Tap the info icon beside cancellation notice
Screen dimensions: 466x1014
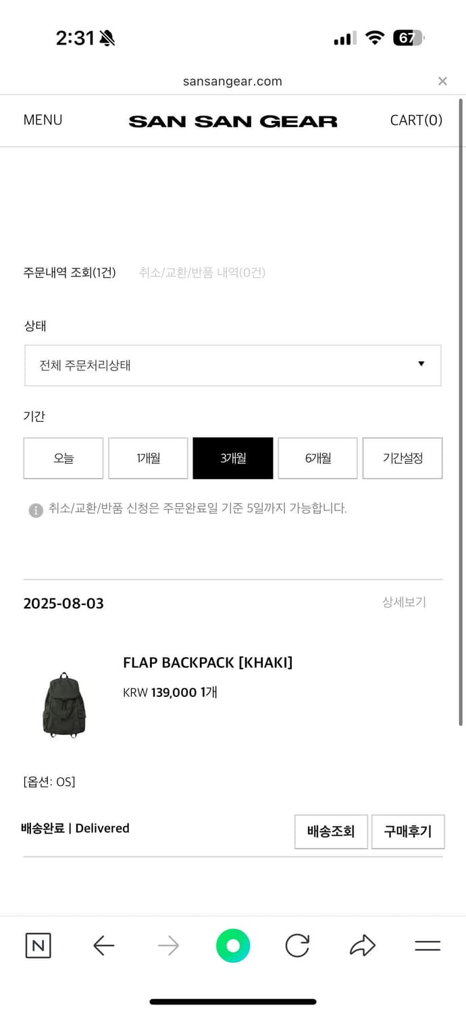click(36, 510)
